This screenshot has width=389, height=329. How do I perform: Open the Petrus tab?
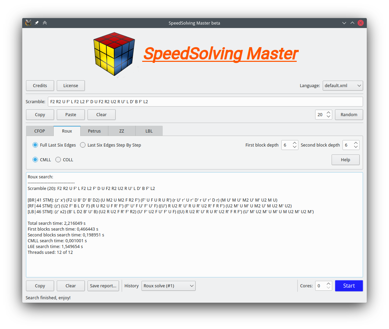coord(94,131)
